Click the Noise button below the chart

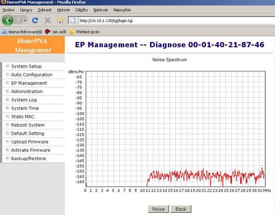(x=158, y=209)
